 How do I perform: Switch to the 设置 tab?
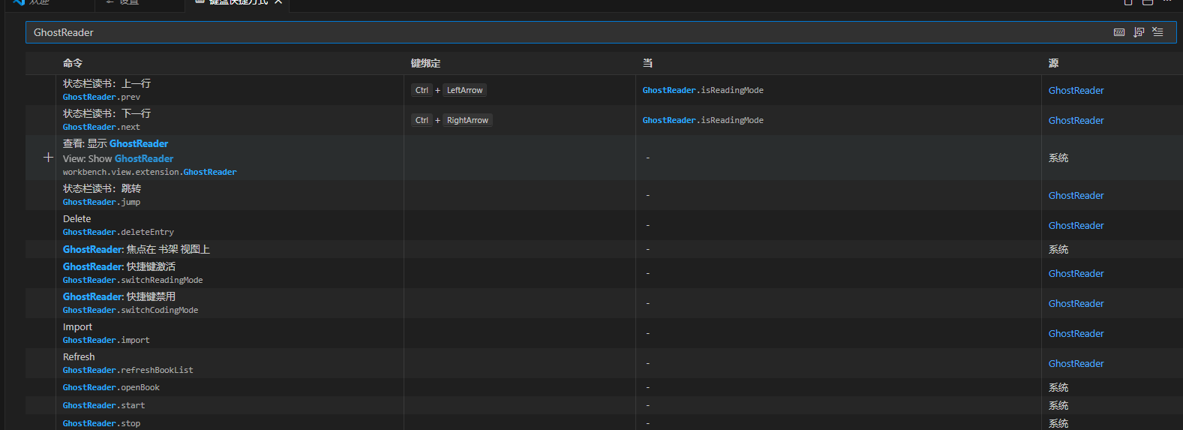click(129, 2)
